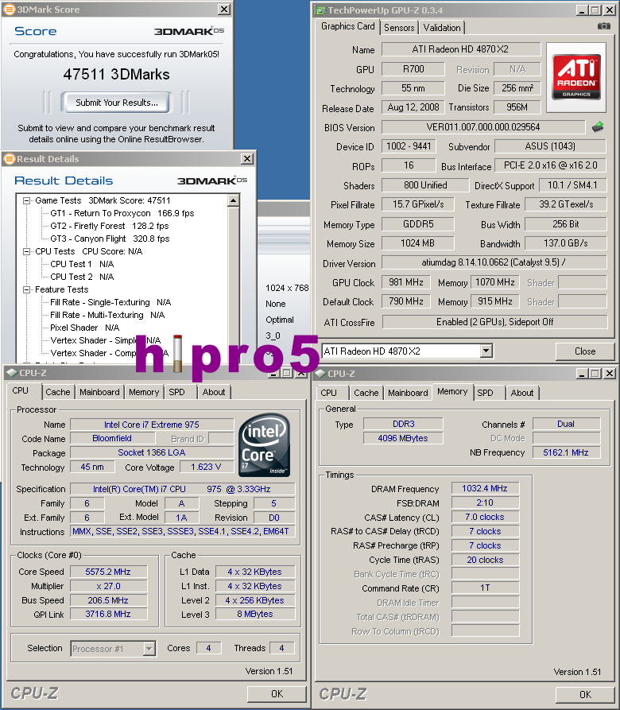Click the left CPU-Z title bar icon

11,373
